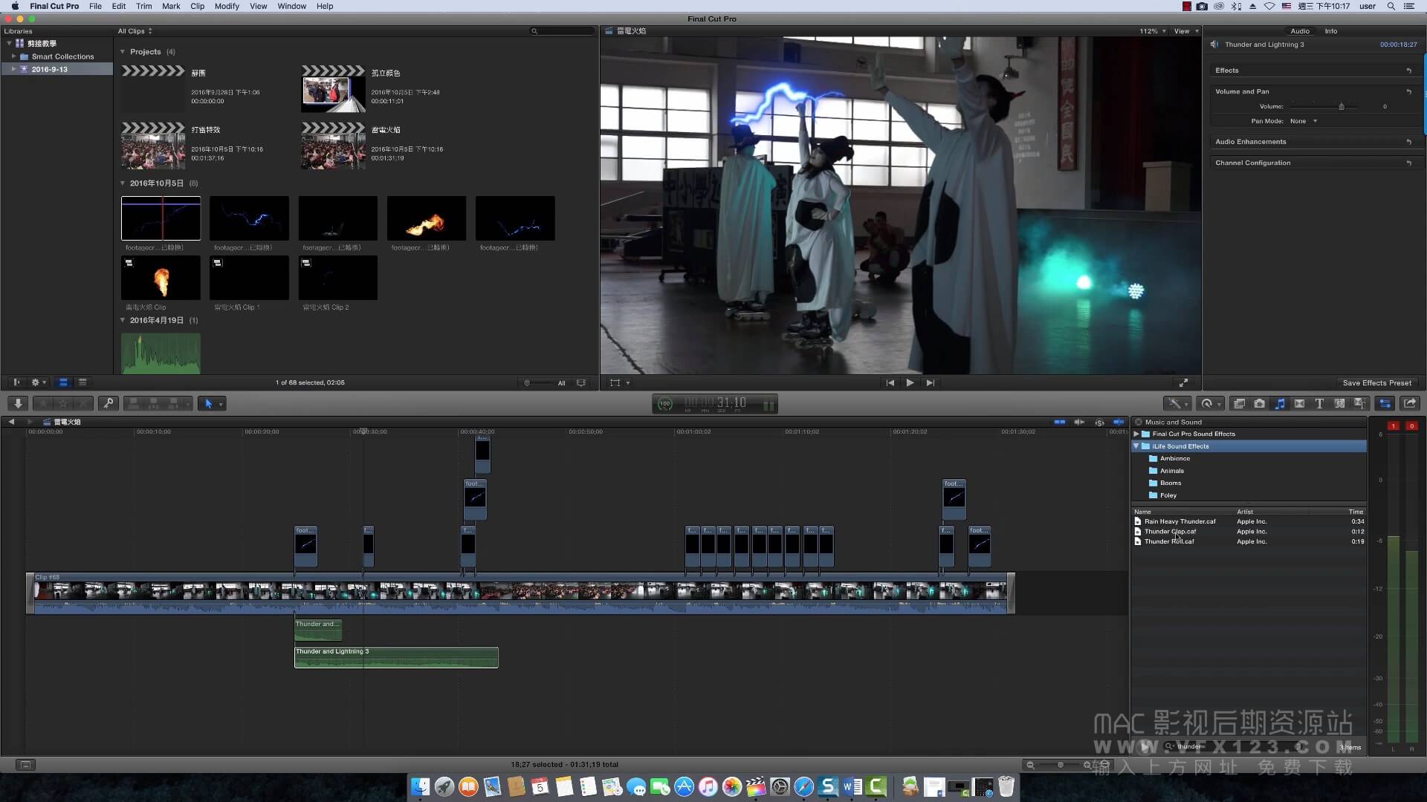Image resolution: width=1427 pixels, height=802 pixels.
Task: Mute clip via speaker icon in inspector
Action: [x=1214, y=45]
